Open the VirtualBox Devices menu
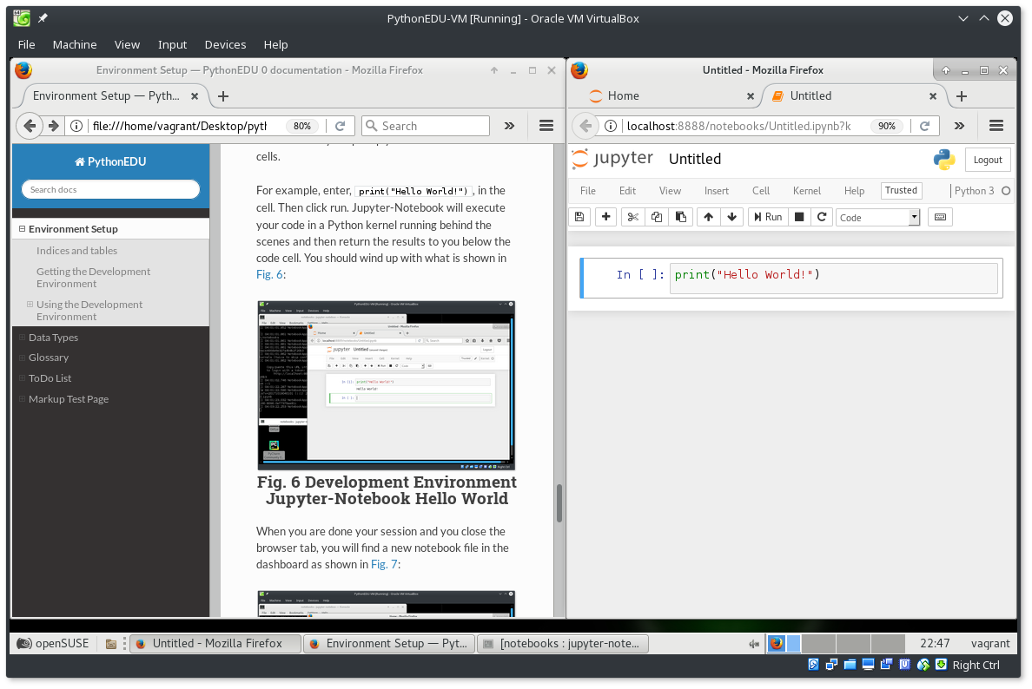1032x689 pixels. (225, 45)
